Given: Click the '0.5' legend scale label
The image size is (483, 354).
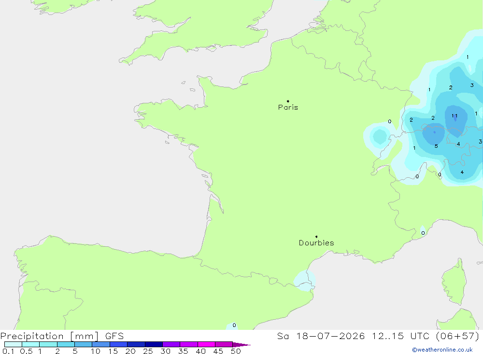Looking at the screenshot, I should point(26,351).
